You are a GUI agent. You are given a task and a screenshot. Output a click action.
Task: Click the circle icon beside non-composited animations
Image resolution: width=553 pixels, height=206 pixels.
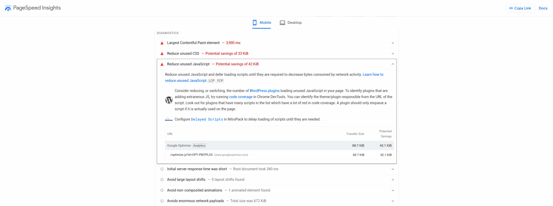(x=162, y=190)
